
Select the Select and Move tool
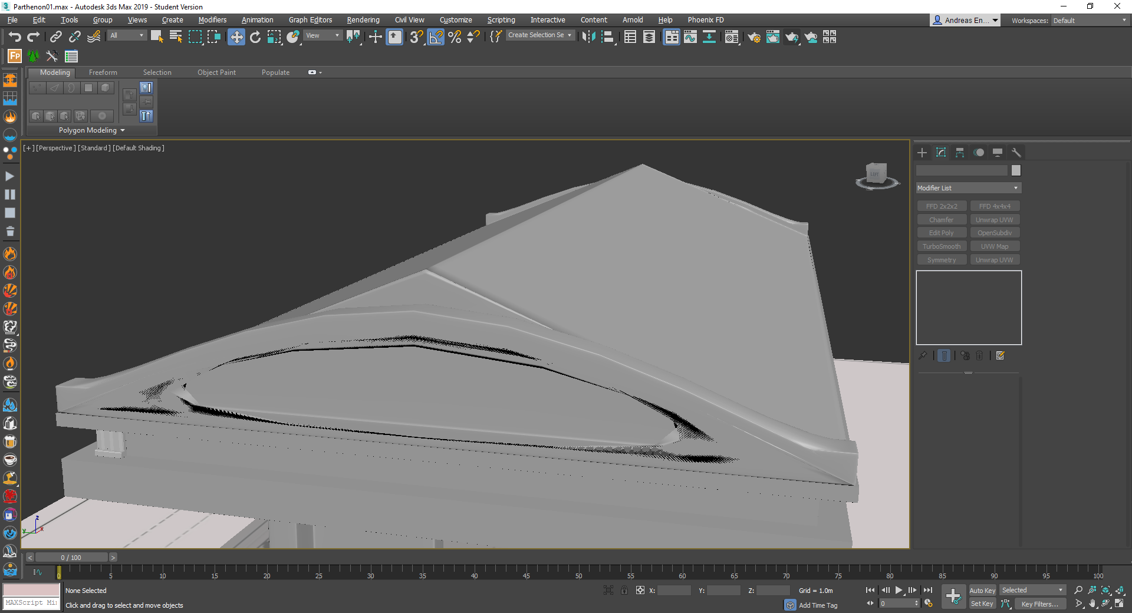tap(236, 37)
